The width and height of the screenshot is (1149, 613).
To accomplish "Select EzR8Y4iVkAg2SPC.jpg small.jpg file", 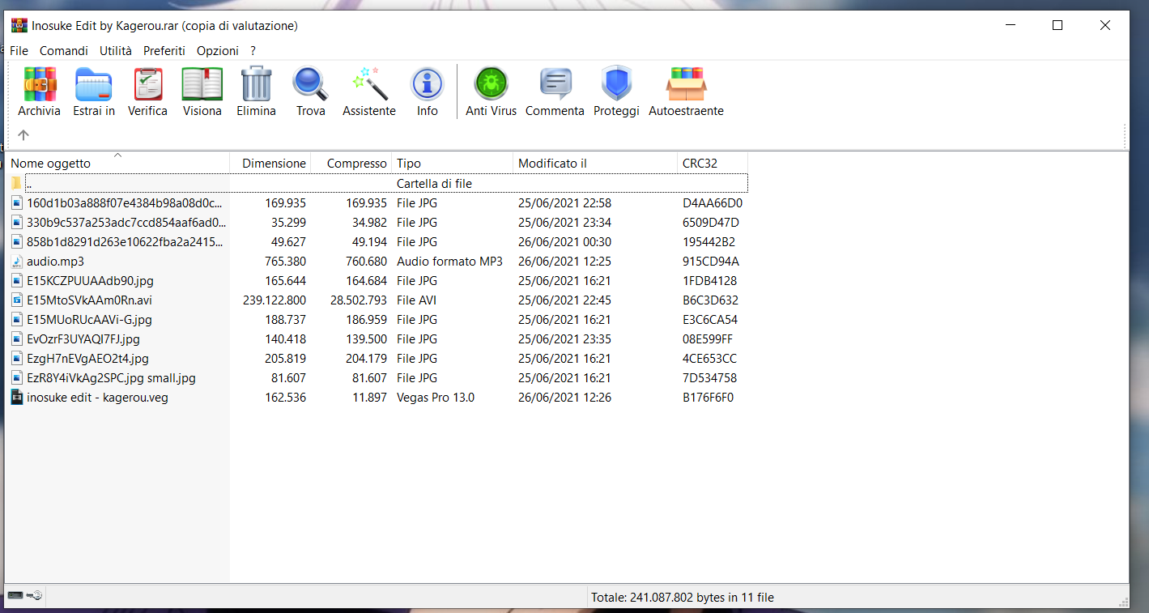I will 111,378.
